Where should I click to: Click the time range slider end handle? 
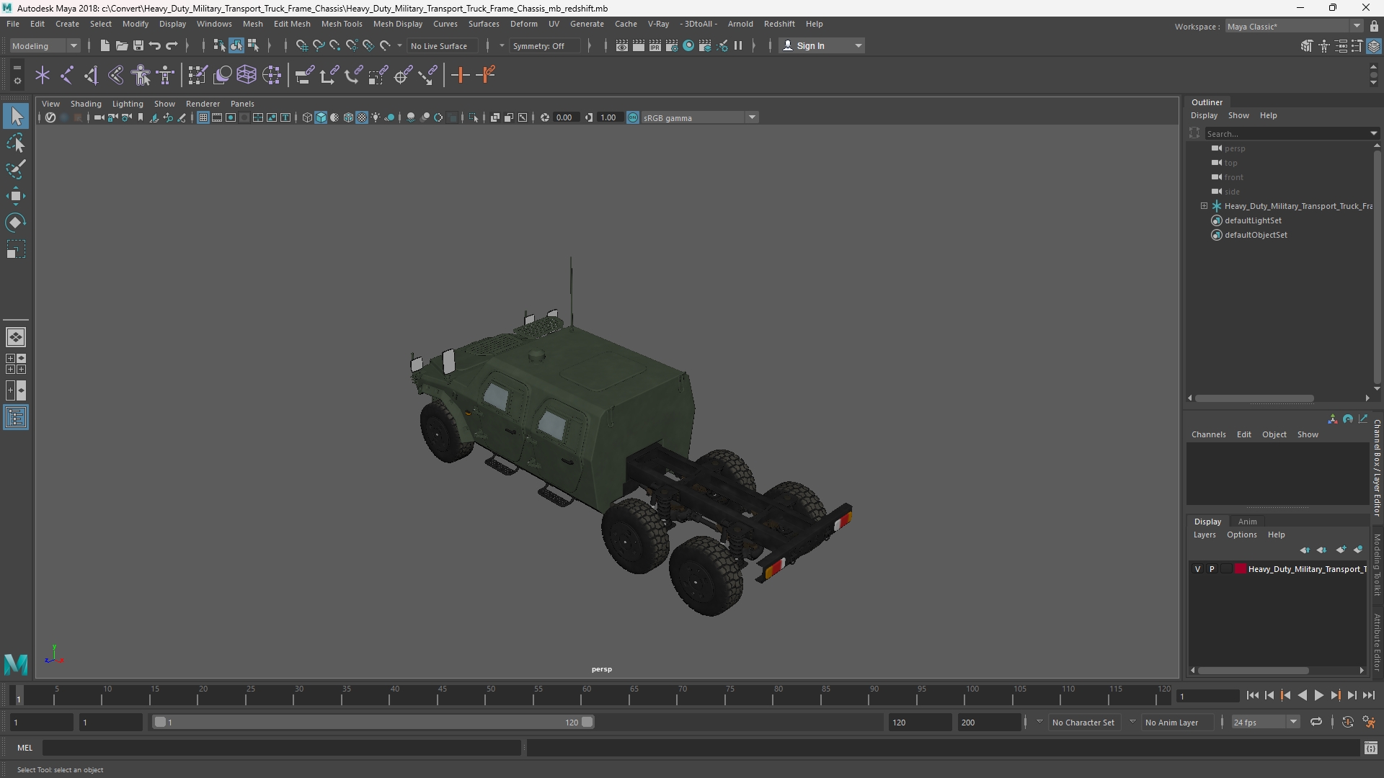pyautogui.click(x=587, y=722)
